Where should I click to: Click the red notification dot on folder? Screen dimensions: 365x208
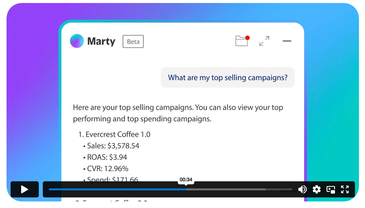(247, 38)
